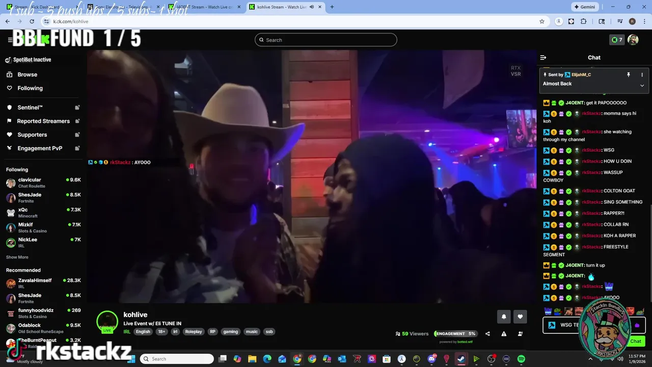Click the green Chat send button

pyautogui.click(x=636, y=341)
